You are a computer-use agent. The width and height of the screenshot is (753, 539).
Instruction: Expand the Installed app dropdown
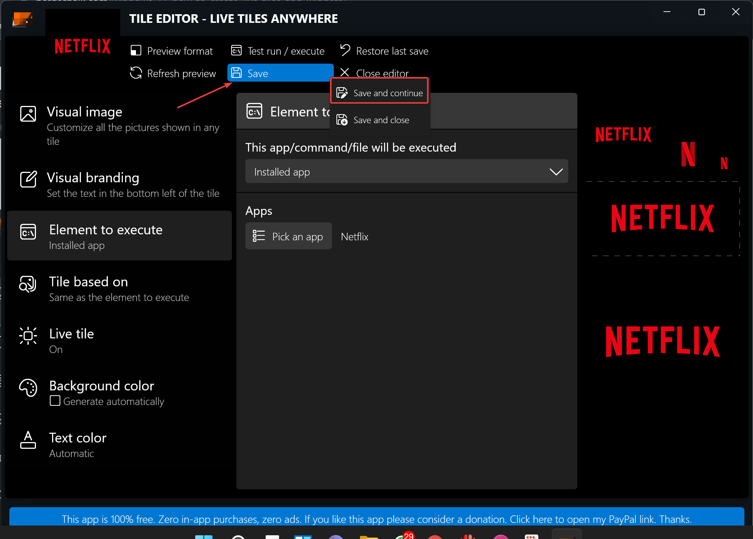[406, 171]
